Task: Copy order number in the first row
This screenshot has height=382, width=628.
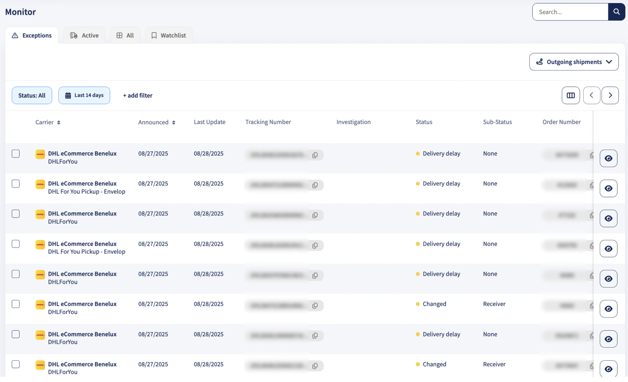Action: [591, 155]
